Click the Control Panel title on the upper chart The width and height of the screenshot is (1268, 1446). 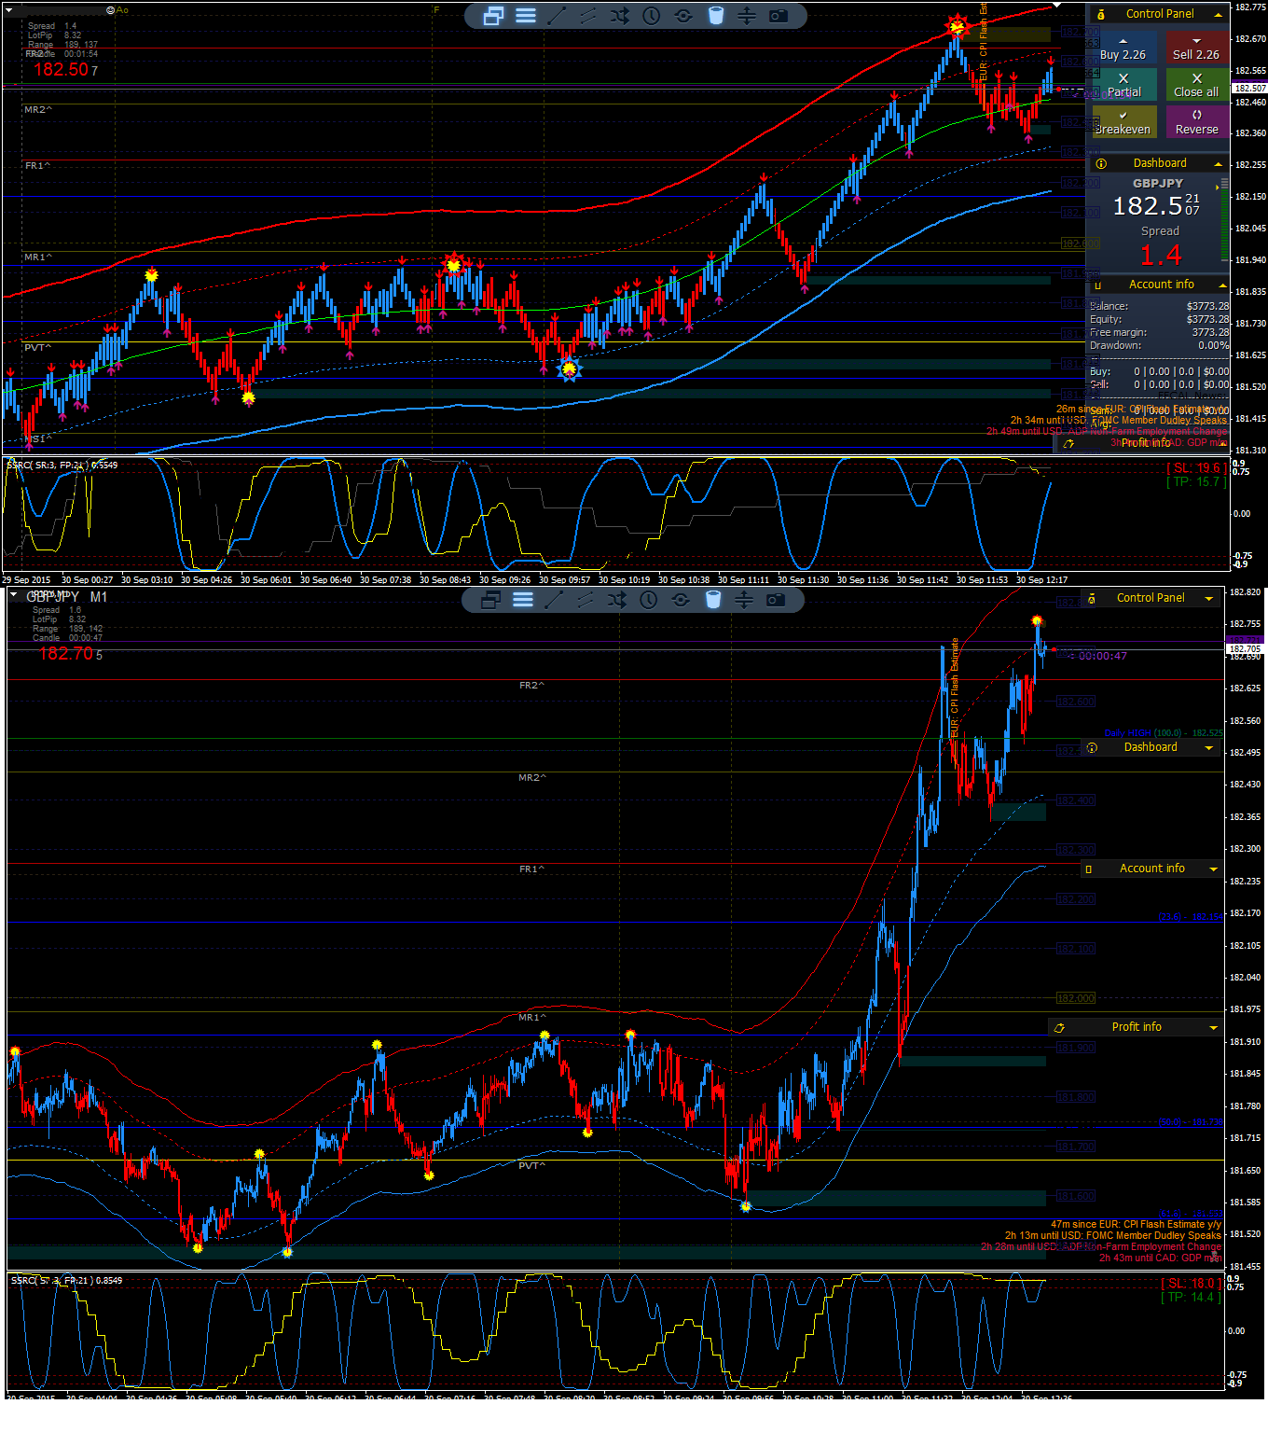(x=1160, y=14)
